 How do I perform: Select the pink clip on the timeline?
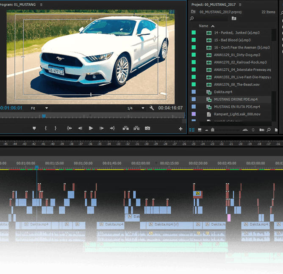(229, 218)
